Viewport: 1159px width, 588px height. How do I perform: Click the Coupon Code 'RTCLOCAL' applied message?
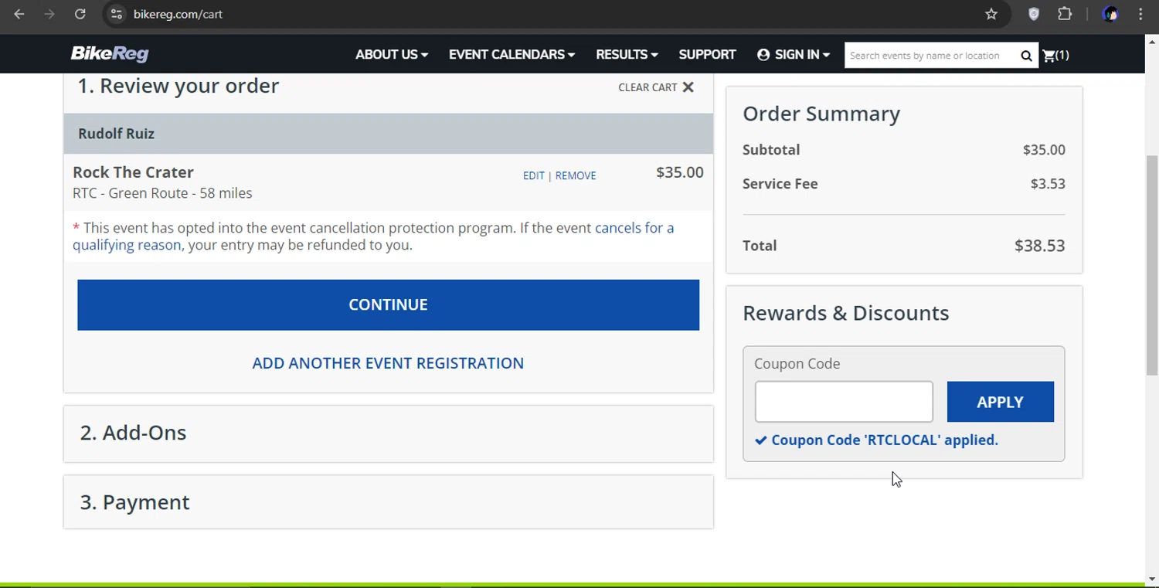[x=876, y=440]
